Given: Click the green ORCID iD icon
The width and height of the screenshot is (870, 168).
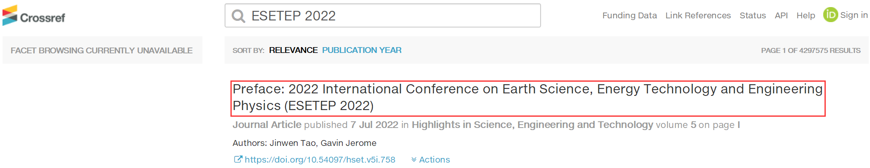Looking at the screenshot, I should tap(830, 15).
